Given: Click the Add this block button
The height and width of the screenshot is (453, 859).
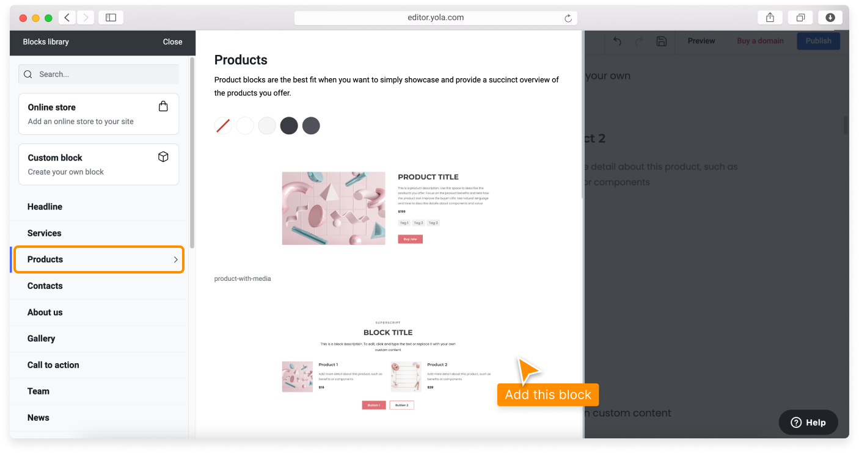Looking at the screenshot, I should tap(547, 394).
